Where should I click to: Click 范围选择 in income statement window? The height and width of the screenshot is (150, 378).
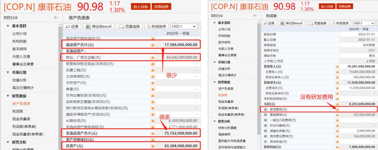[x=317, y=23]
